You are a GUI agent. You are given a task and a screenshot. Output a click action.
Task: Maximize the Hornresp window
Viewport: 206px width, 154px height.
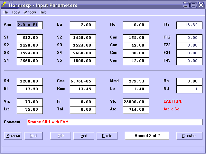(193, 5)
